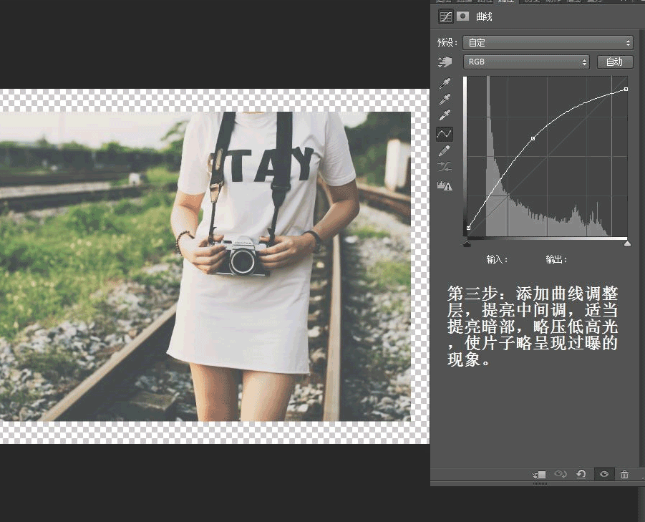
Task: Open the preset list expander arrow
Action: (628, 42)
